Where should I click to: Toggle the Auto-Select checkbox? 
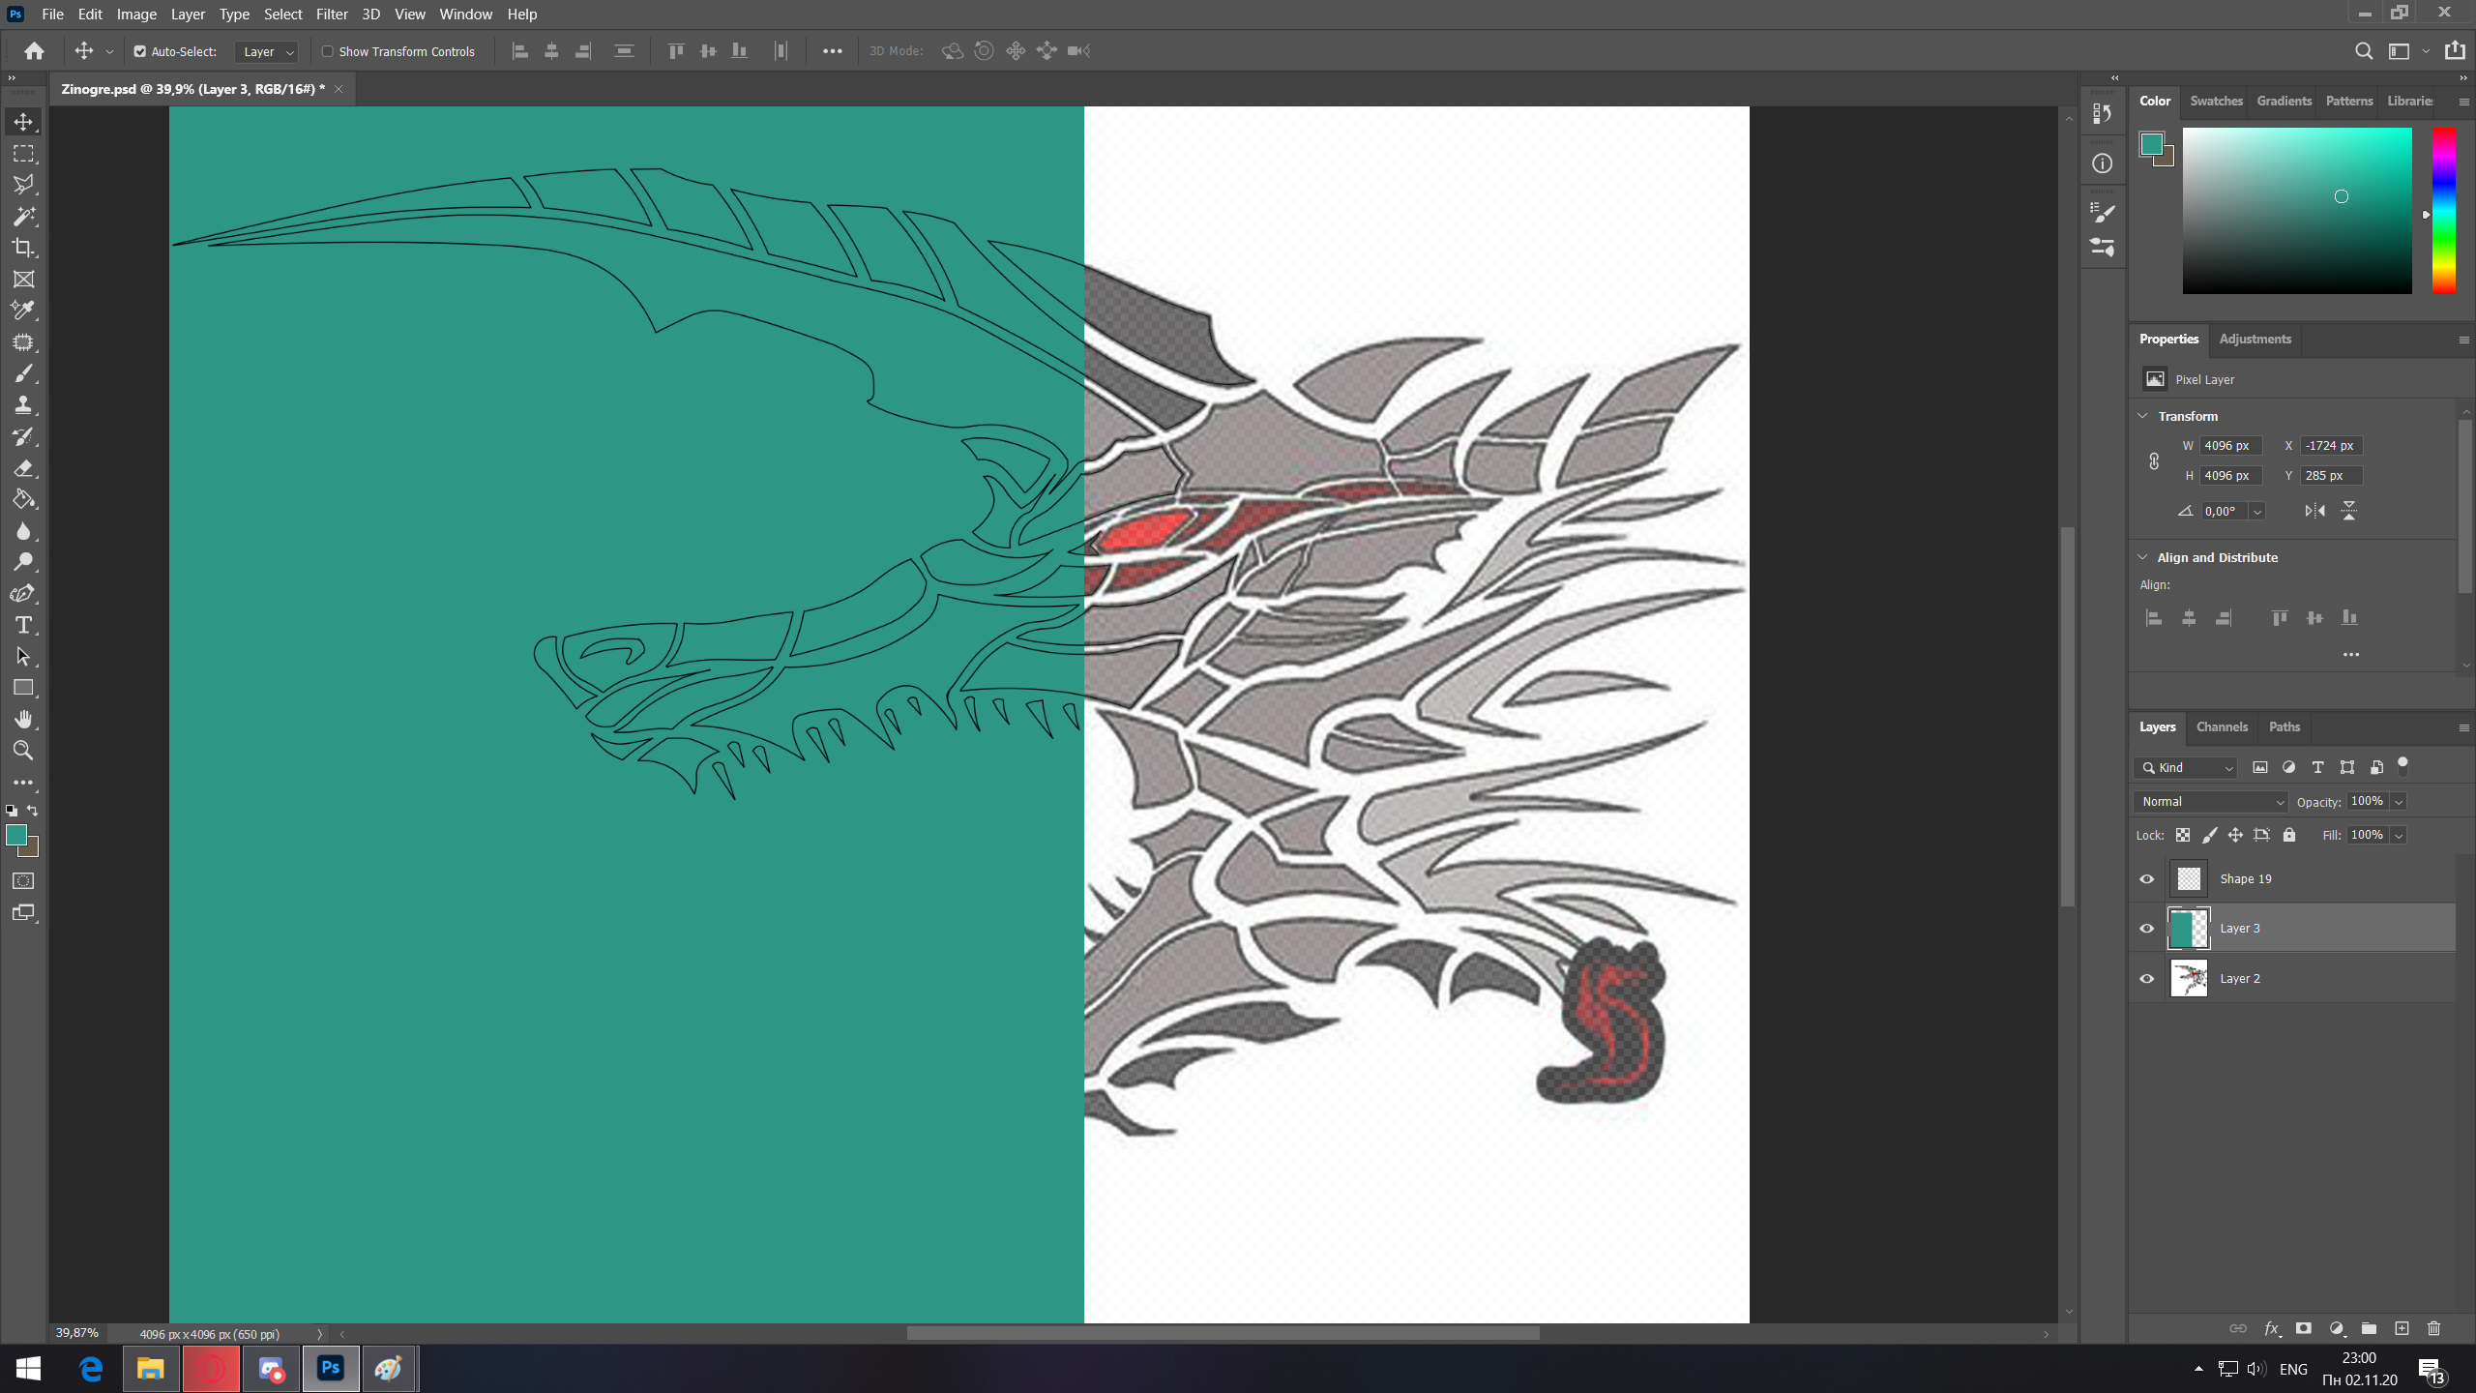click(x=140, y=51)
